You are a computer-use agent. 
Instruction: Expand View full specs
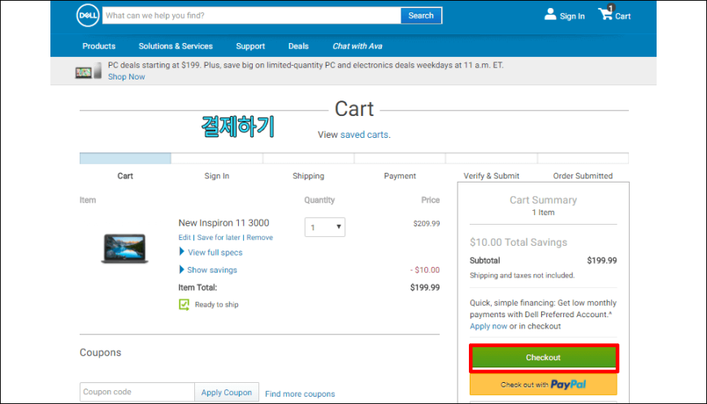click(211, 252)
